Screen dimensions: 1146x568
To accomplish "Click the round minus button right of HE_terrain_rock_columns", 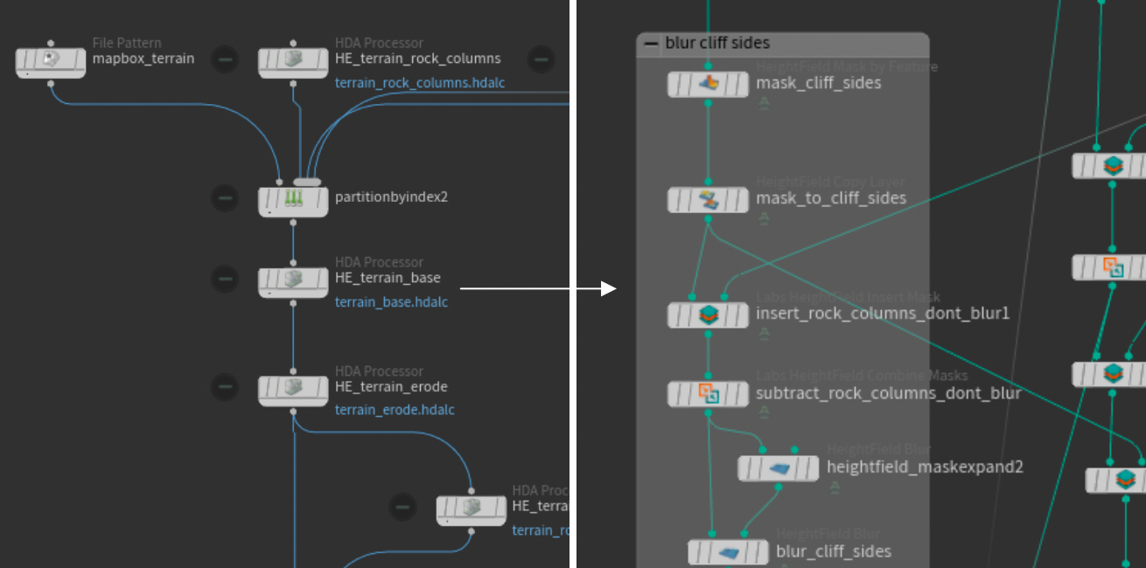I will click(541, 59).
